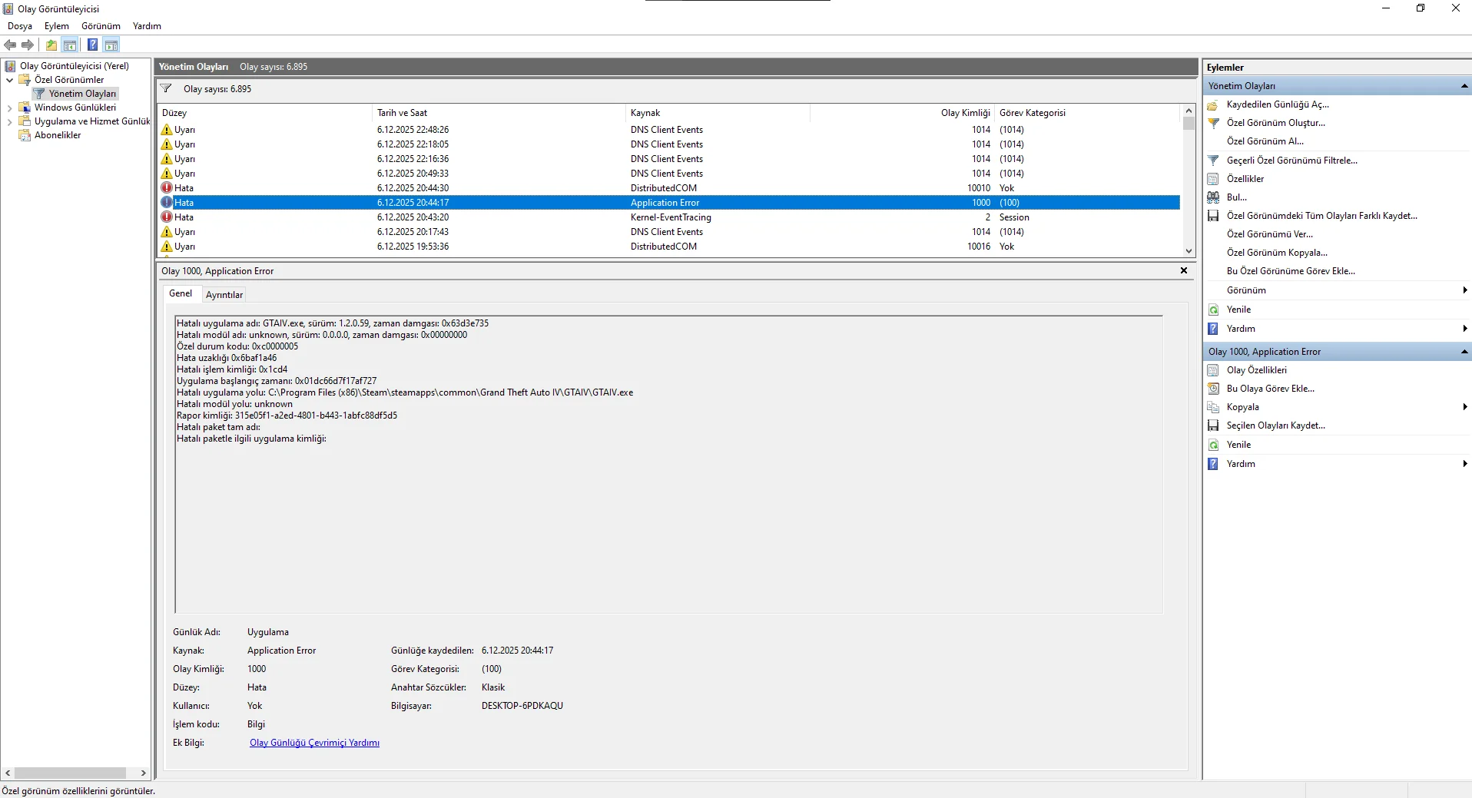Open help from the toolbar question-mark icon

tap(92, 45)
